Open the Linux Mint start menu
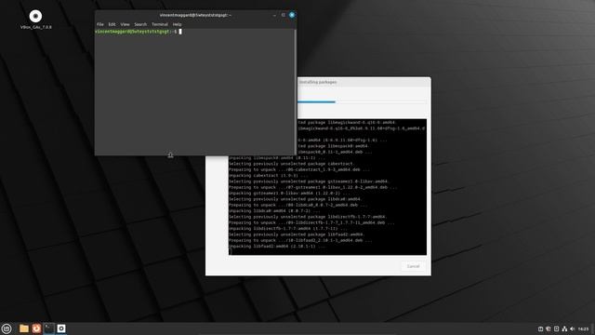This screenshot has width=595, height=335. tap(7, 328)
